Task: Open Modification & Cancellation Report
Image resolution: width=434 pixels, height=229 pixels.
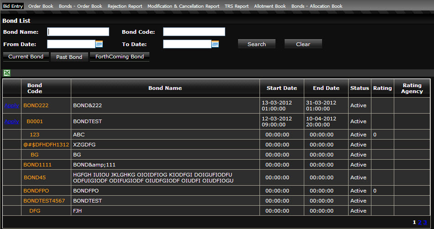Action: point(184,6)
